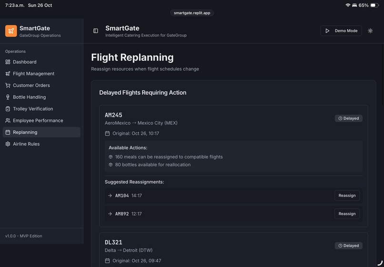The width and height of the screenshot is (384, 267).
Task: Click the Employee Performance people icon
Action: (8, 120)
